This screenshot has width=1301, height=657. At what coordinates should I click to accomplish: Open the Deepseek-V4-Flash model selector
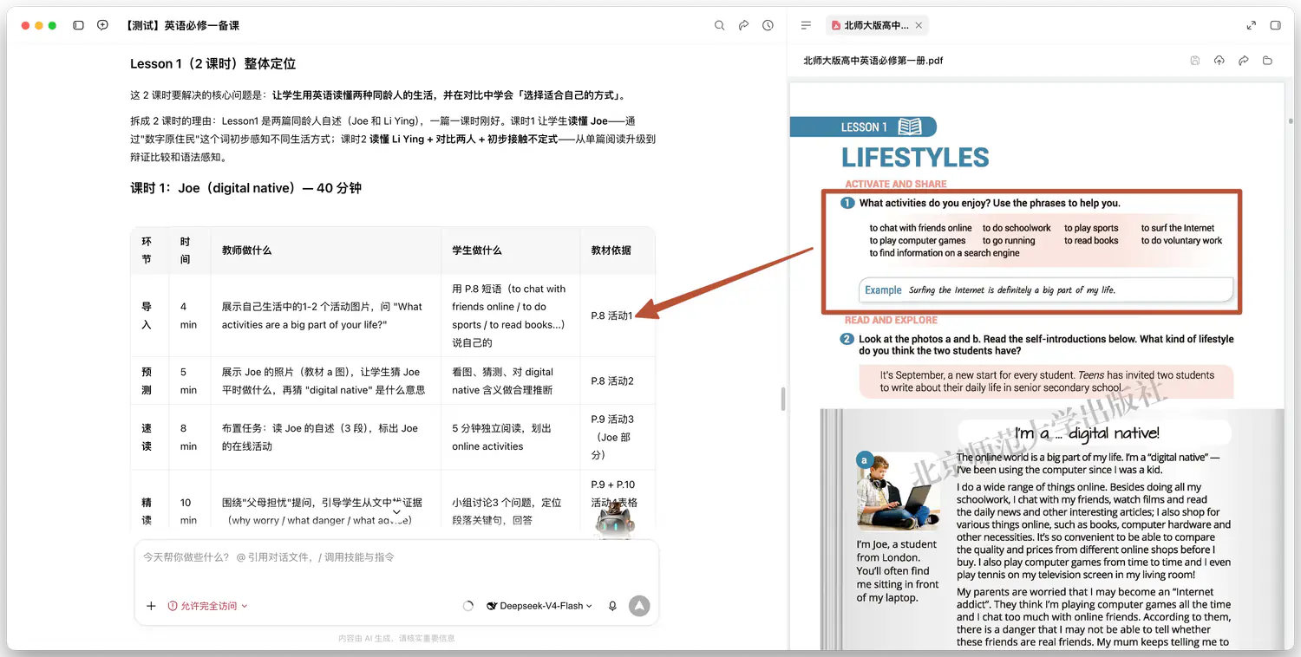pos(539,606)
